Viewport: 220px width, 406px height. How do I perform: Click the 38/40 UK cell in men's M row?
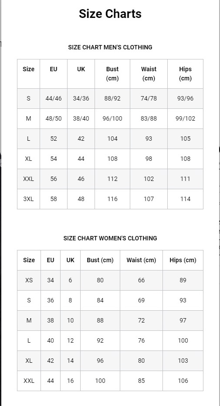click(x=81, y=118)
